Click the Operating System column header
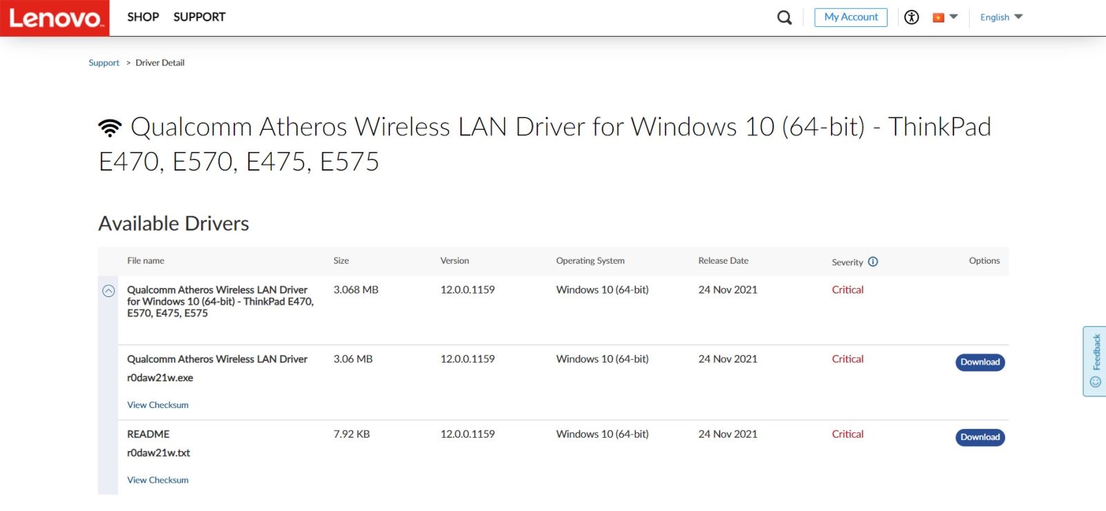The height and width of the screenshot is (511, 1106). point(590,261)
